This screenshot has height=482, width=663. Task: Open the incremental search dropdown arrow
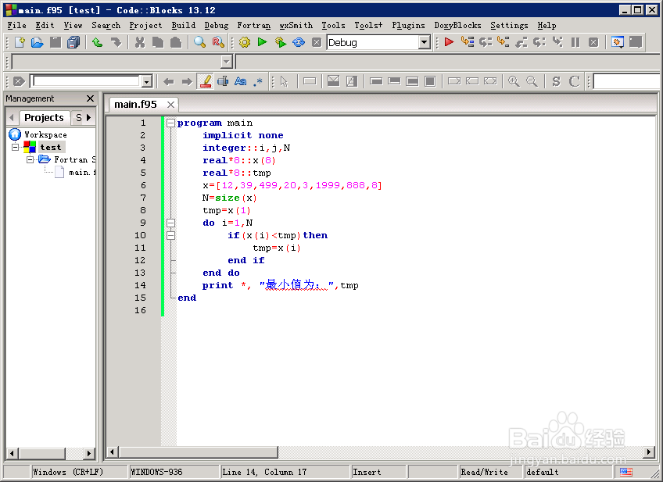click(x=147, y=81)
